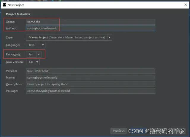Click the Package label

pyautogui.click(x=12, y=91)
